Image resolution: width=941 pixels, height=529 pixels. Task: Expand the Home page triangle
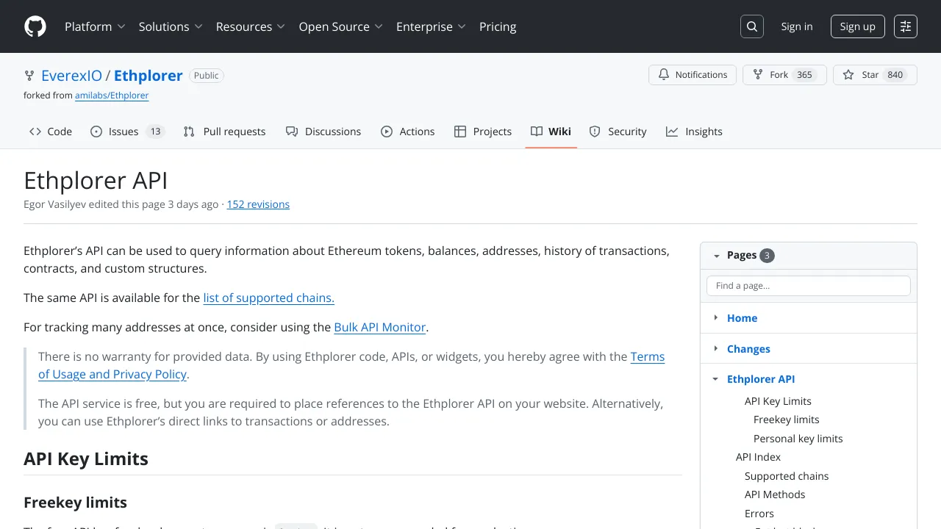click(x=716, y=317)
